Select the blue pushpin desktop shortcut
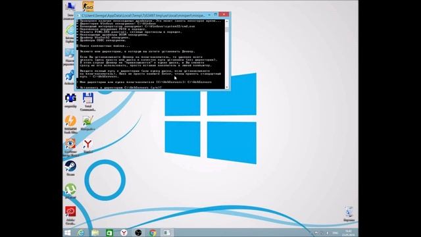This screenshot has height=237, width=421. tap(70, 76)
